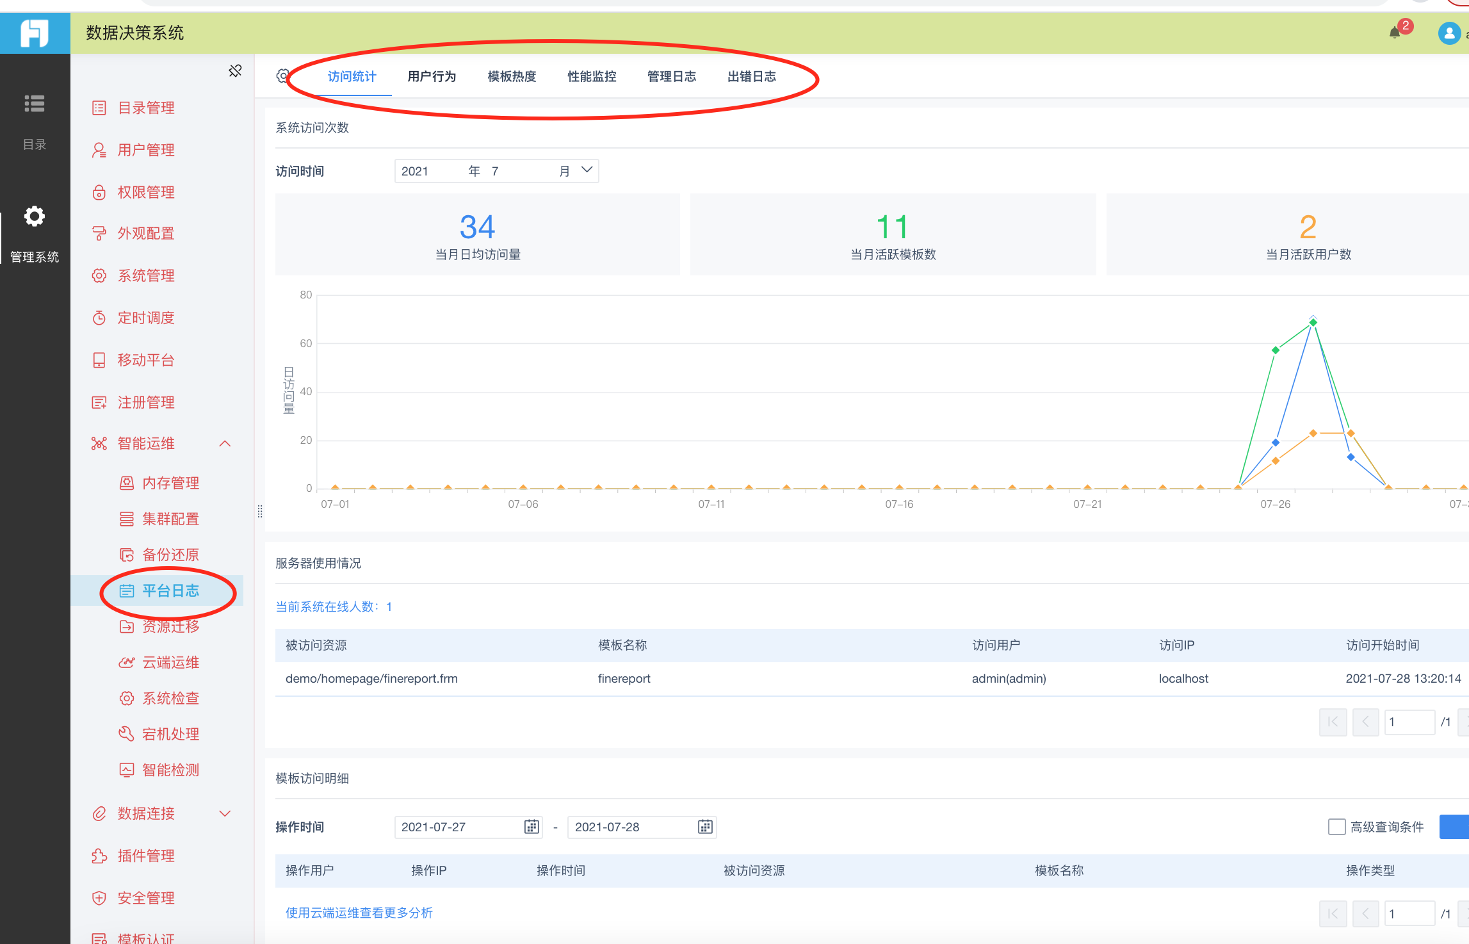Screen dimensions: 1469x944
Task: Open the user avatar icon
Action: click(x=1449, y=33)
